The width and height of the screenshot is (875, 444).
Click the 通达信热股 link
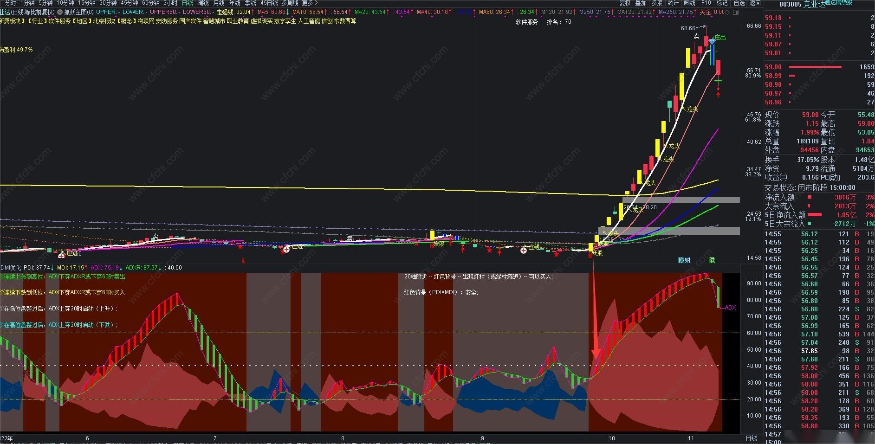(838, 2)
